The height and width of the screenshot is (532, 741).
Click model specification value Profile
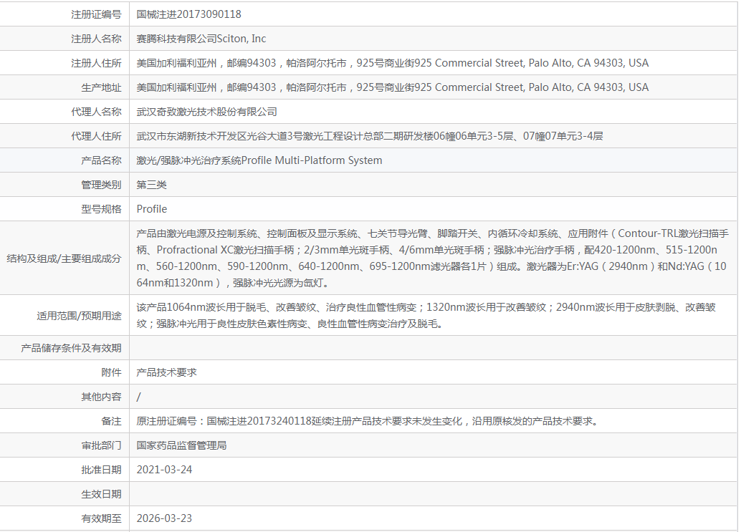(x=152, y=209)
